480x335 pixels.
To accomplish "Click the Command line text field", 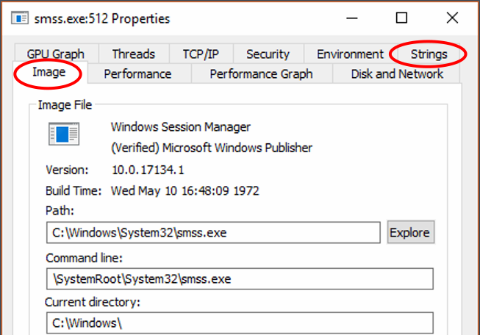I will (239, 279).
